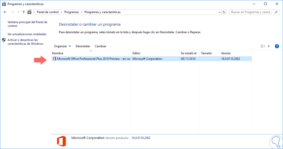This screenshot has width=283, height=149.
Task: Click the Windows features shield icon
Action: pyautogui.click(x=4, y=40)
